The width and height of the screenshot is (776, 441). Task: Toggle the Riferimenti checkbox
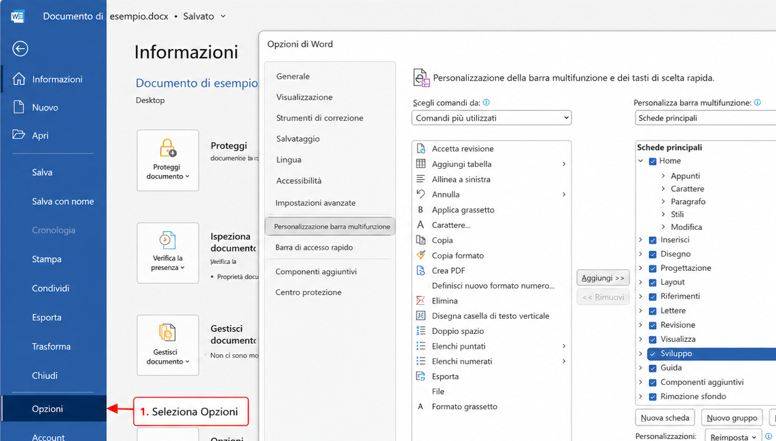click(x=652, y=296)
